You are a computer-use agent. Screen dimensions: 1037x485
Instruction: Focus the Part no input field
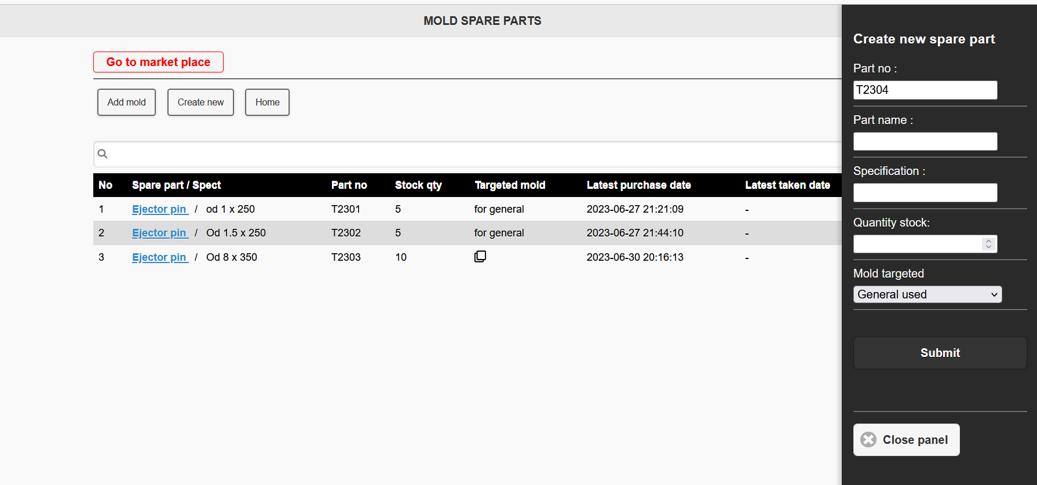925,90
